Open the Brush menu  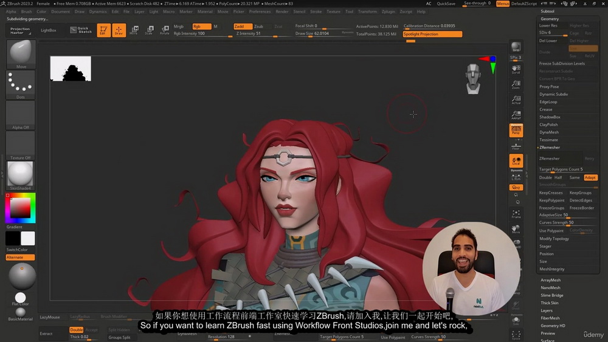tap(26, 12)
